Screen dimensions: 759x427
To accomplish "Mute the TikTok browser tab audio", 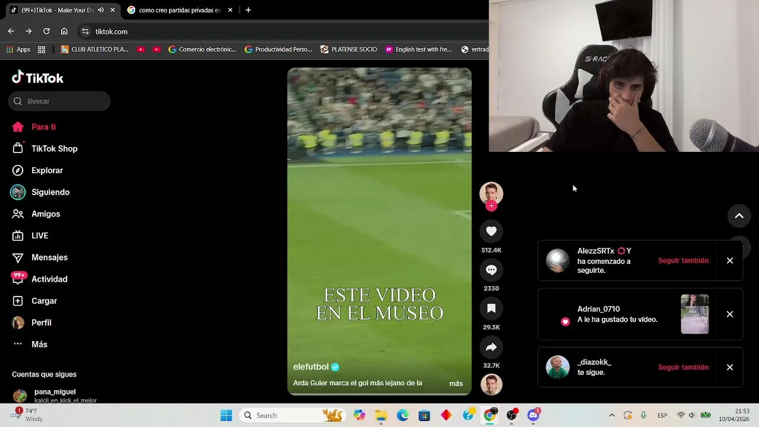I will 101,10.
